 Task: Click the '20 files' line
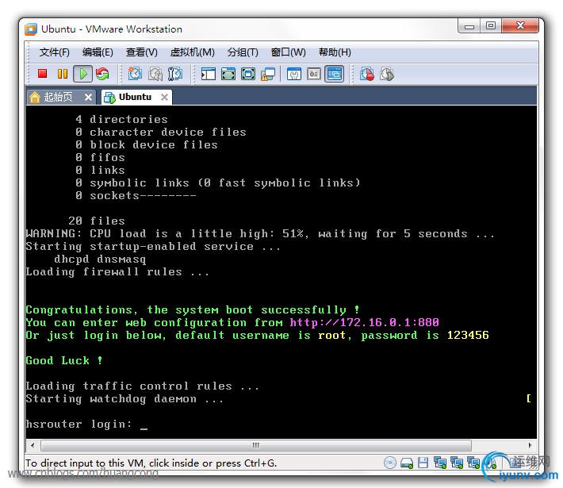97,221
